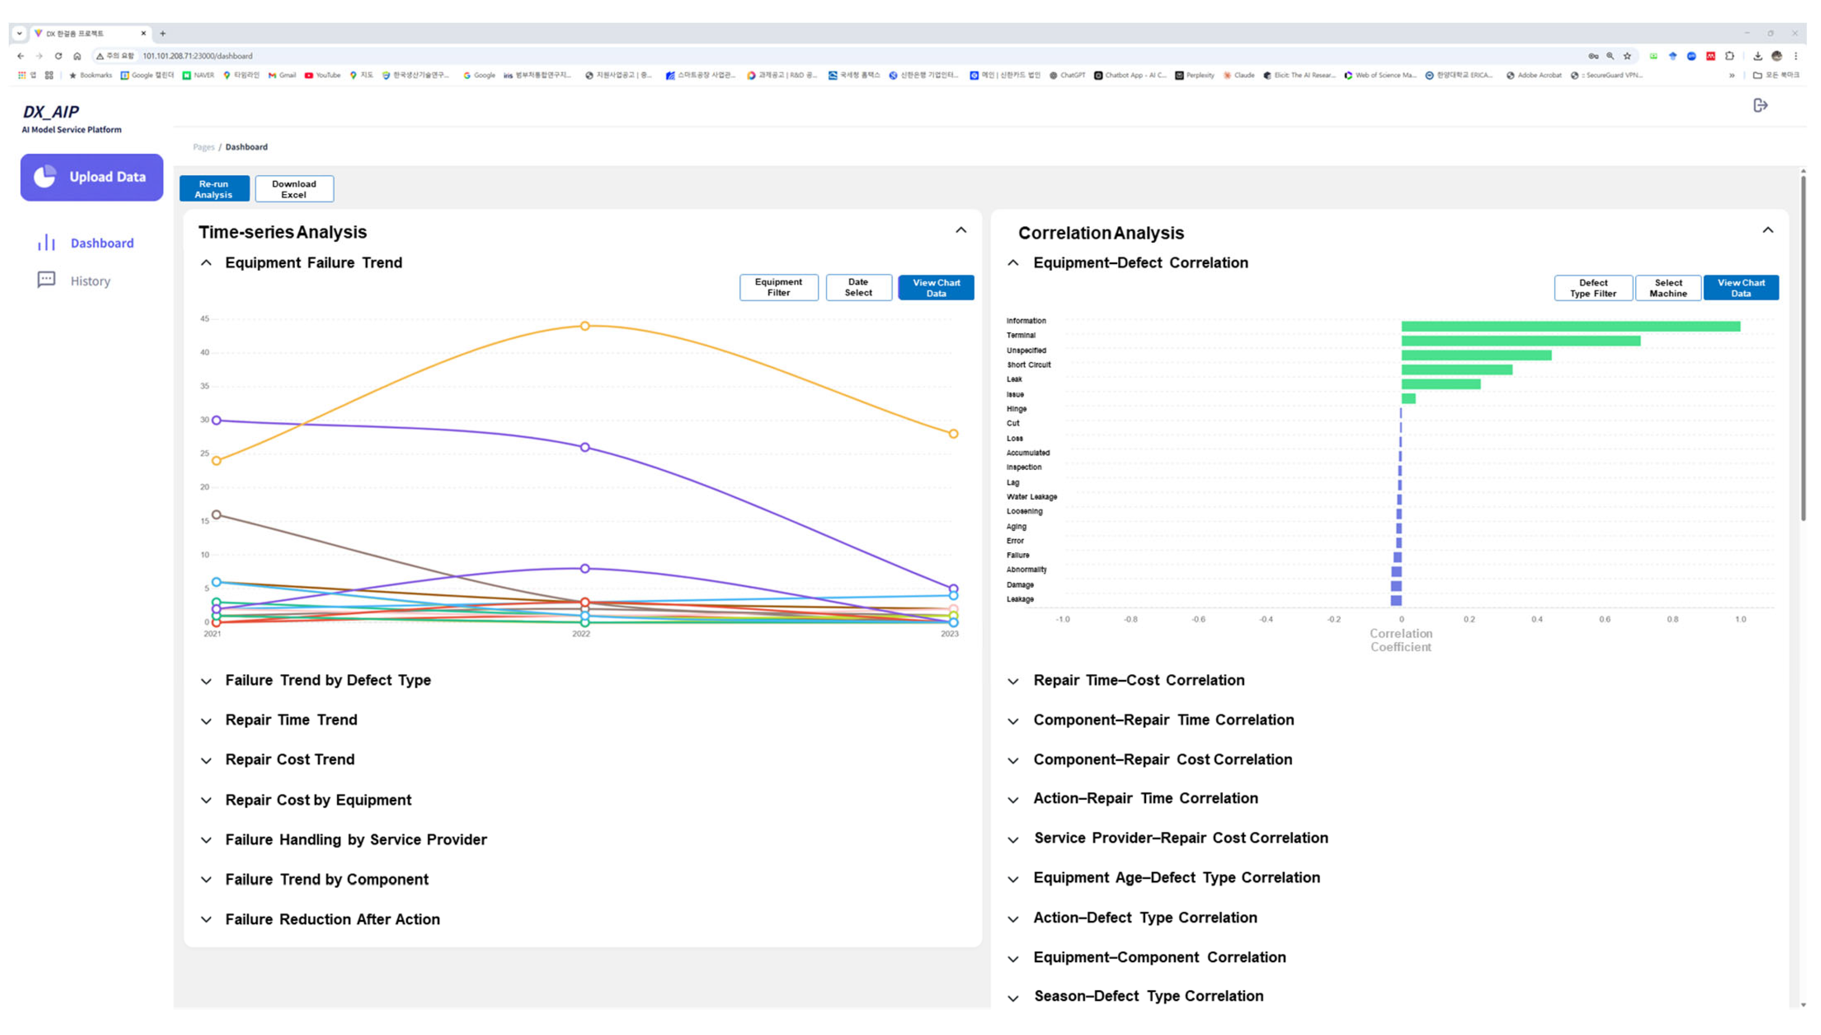Show more bookmarks via double chevron
This screenshot has height=1035, width=1821.
click(x=1732, y=74)
